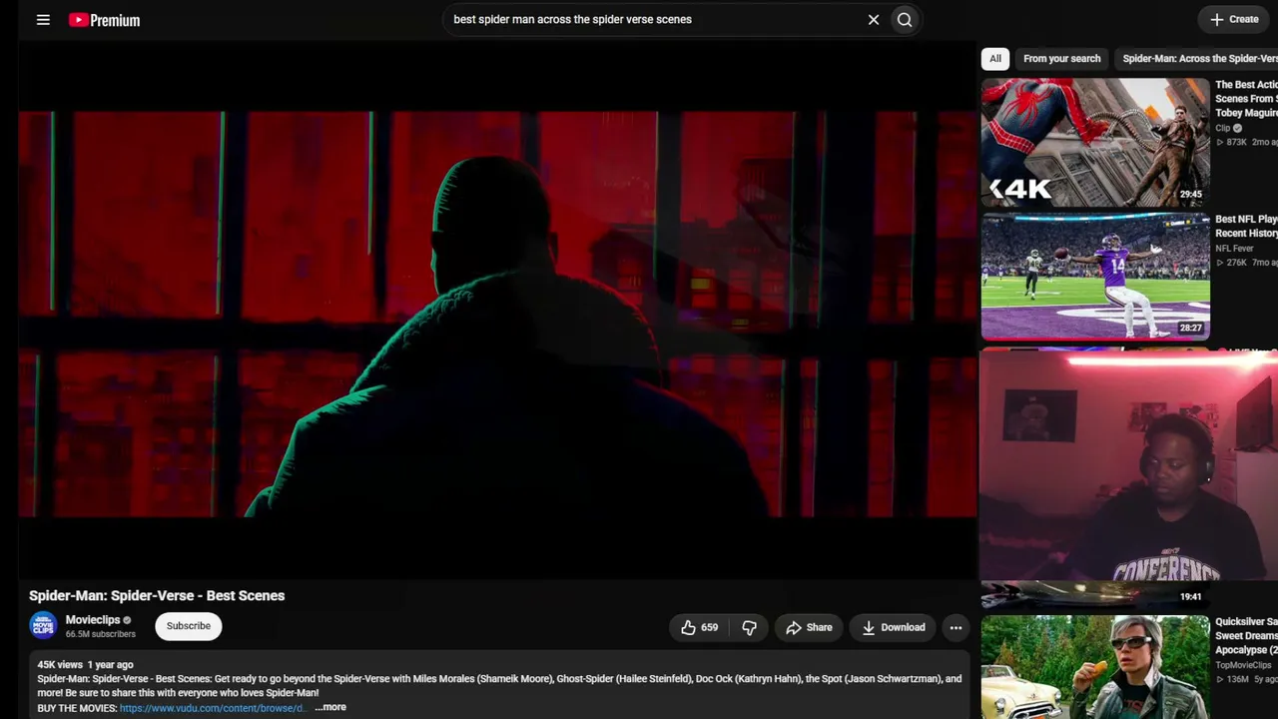Go to YouTube Premium home logo
The width and height of the screenshot is (1278, 719).
click(x=104, y=20)
